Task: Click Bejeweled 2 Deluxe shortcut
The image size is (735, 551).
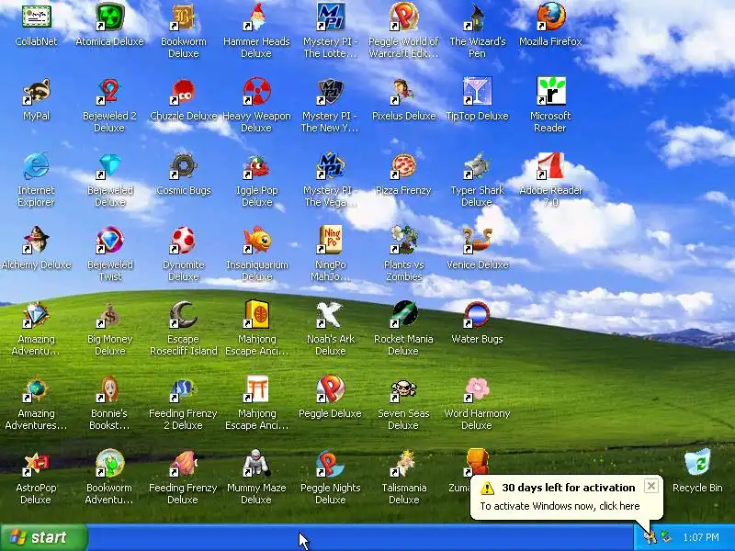Action: coord(109,91)
